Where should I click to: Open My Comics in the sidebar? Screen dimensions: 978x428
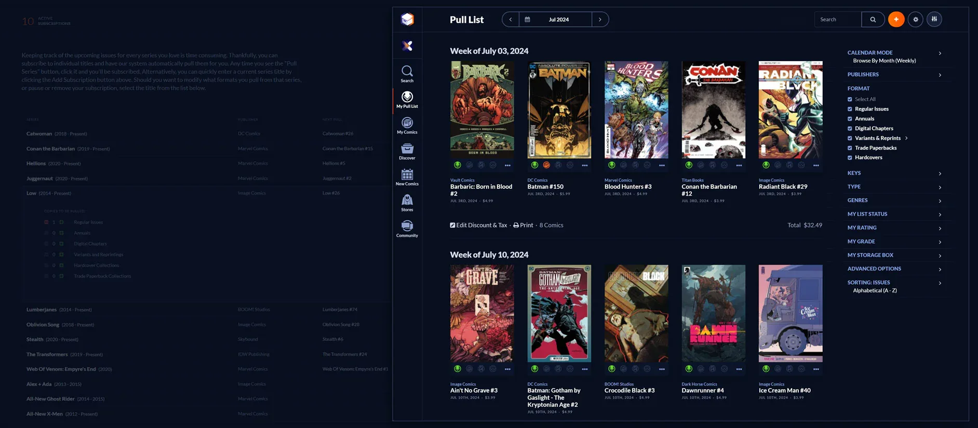pos(407,125)
